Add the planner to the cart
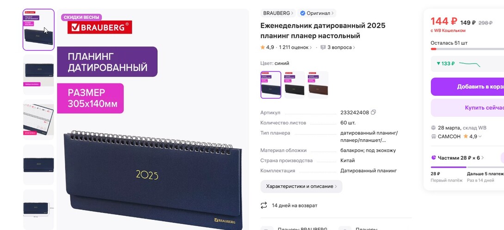The height and width of the screenshot is (230, 504). pos(467,87)
